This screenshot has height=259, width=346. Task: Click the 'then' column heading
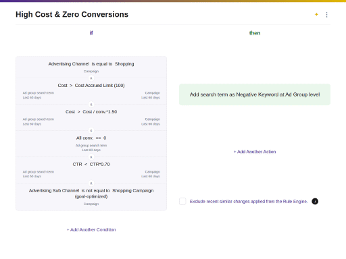point(255,33)
